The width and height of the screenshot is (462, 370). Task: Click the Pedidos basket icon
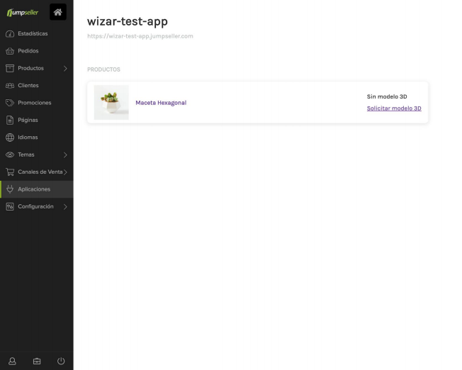click(10, 51)
